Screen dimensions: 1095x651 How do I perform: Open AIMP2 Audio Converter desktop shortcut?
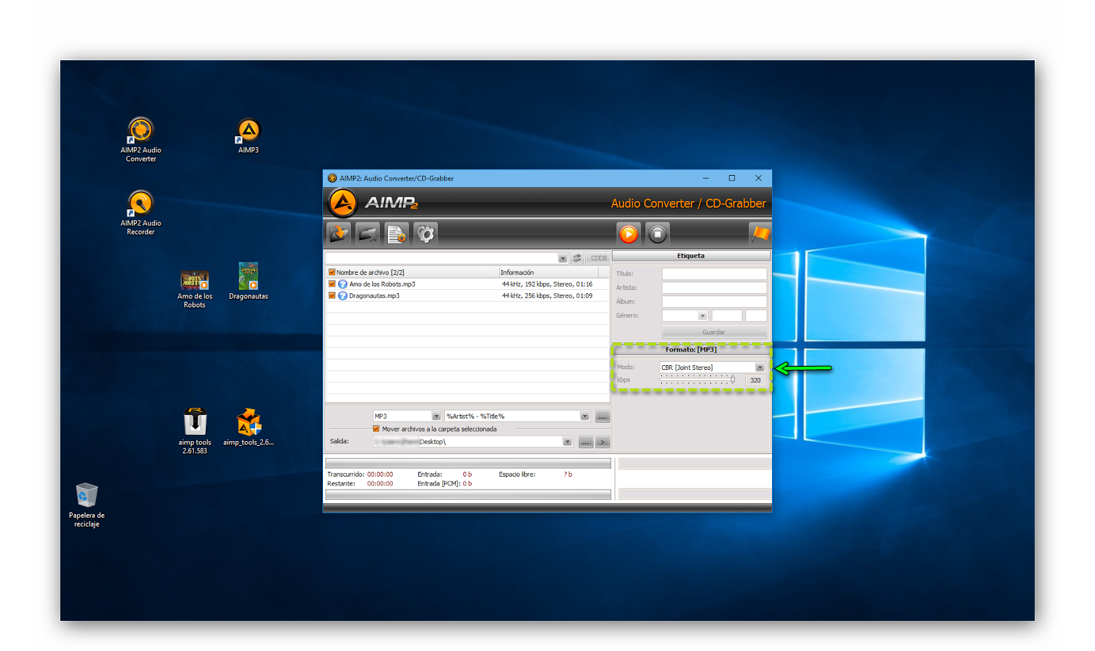click(141, 139)
